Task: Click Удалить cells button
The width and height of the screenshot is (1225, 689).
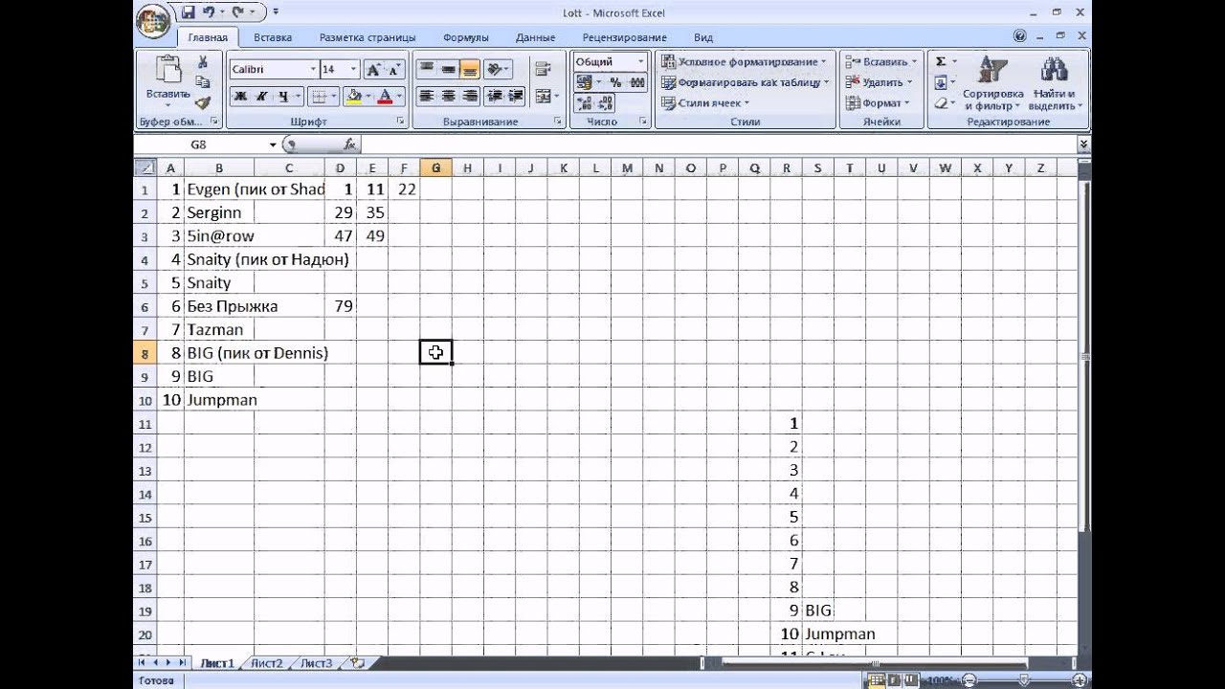Action: 879,82
